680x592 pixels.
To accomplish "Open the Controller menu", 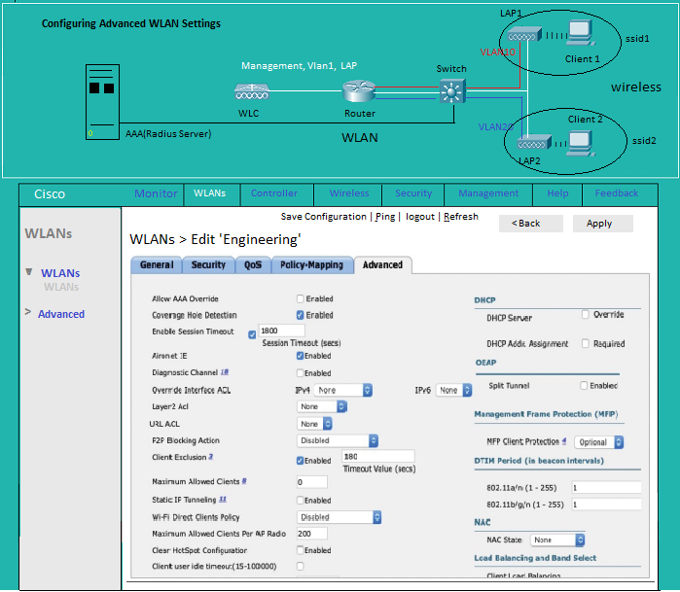I will (274, 193).
